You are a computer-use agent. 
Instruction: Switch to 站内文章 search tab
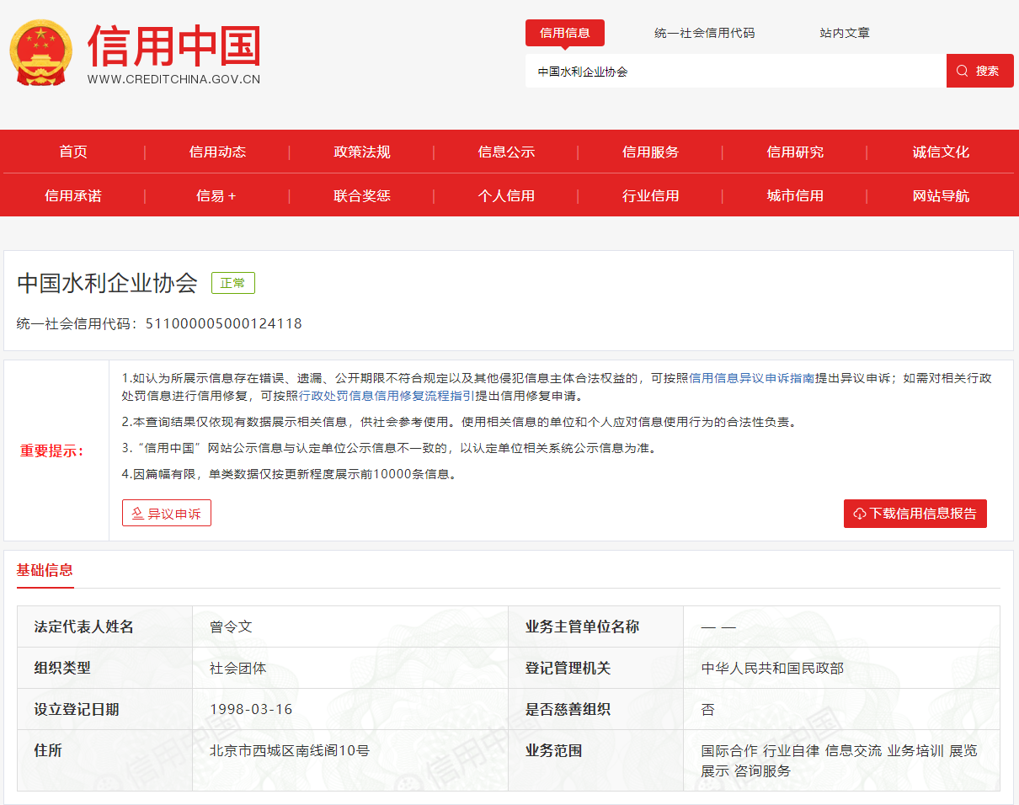[x=844, y=33]
